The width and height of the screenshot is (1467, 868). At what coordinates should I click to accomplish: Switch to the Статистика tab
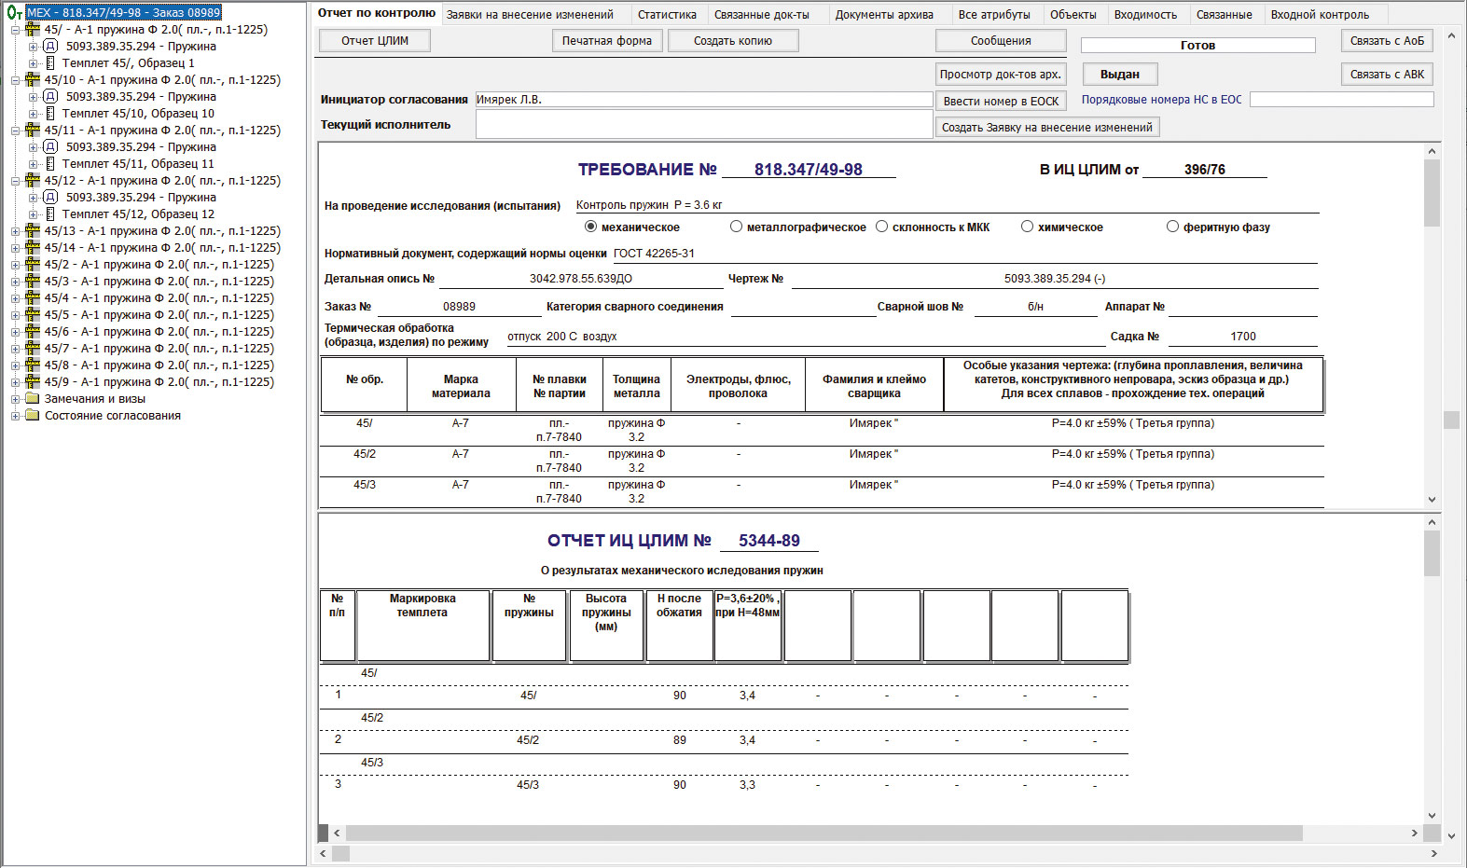point(667,15)
